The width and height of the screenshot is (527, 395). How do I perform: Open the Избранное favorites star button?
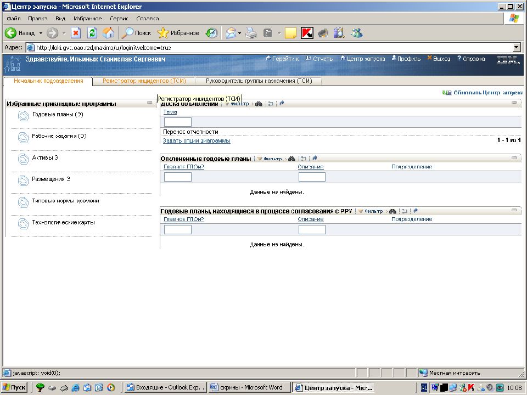(178, 33)
